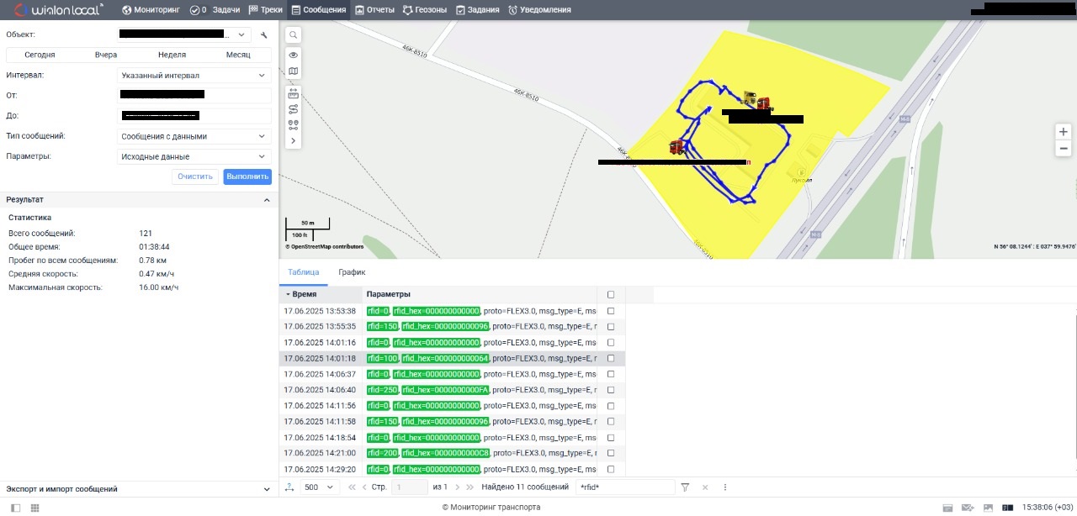Zoom in on the map with plus button
1077x516 pixels.
(x=1064, y=132)
